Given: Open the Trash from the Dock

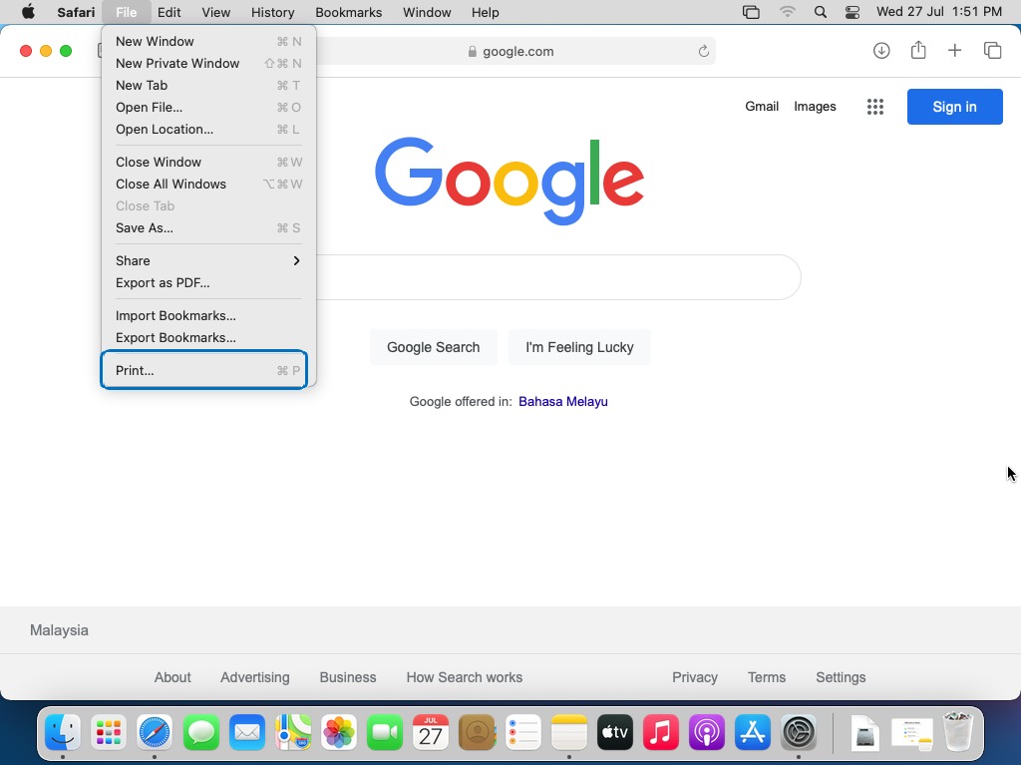Looking at the screenshot, I should pos(959,733).
